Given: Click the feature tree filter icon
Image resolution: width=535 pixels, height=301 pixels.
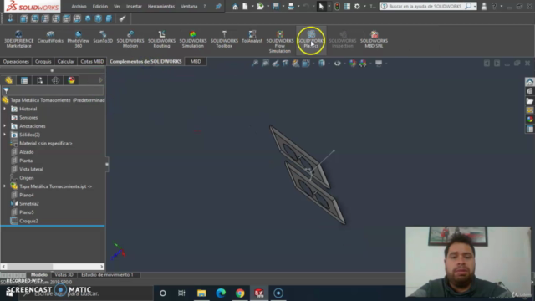Looking at the screenshot, I should coord(6,90).
